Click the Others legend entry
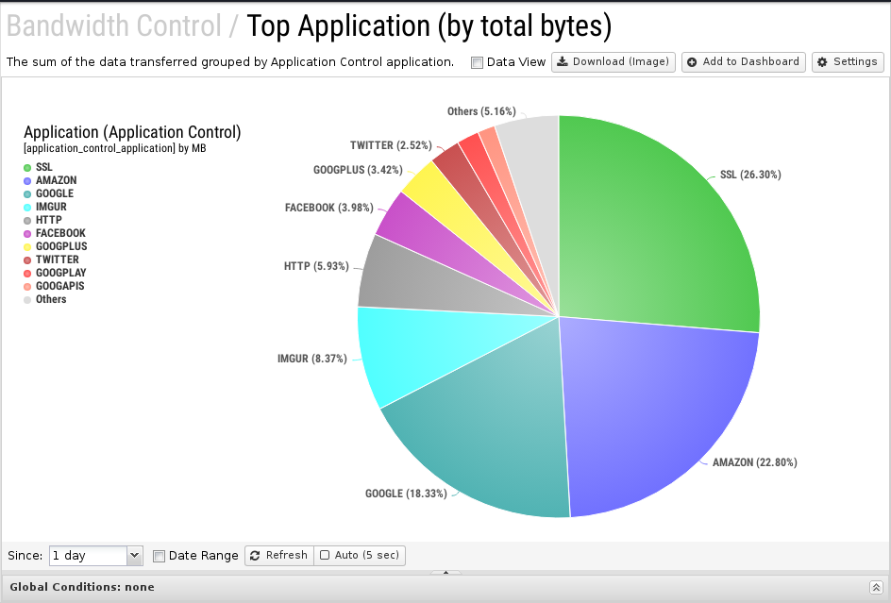The width and height of the screenshot is (891, 603). tap(45, 299)
